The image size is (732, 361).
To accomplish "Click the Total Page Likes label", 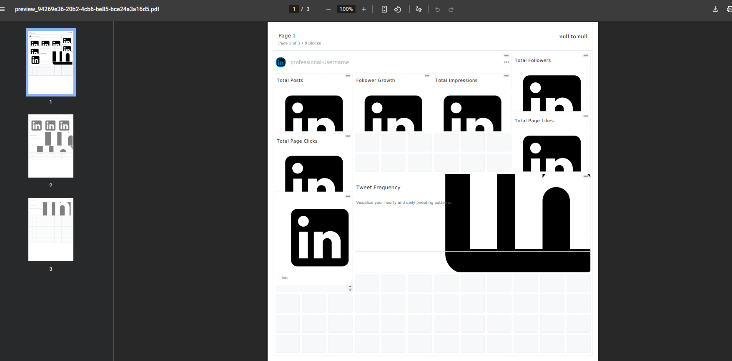I will click(x=534, y=121).
